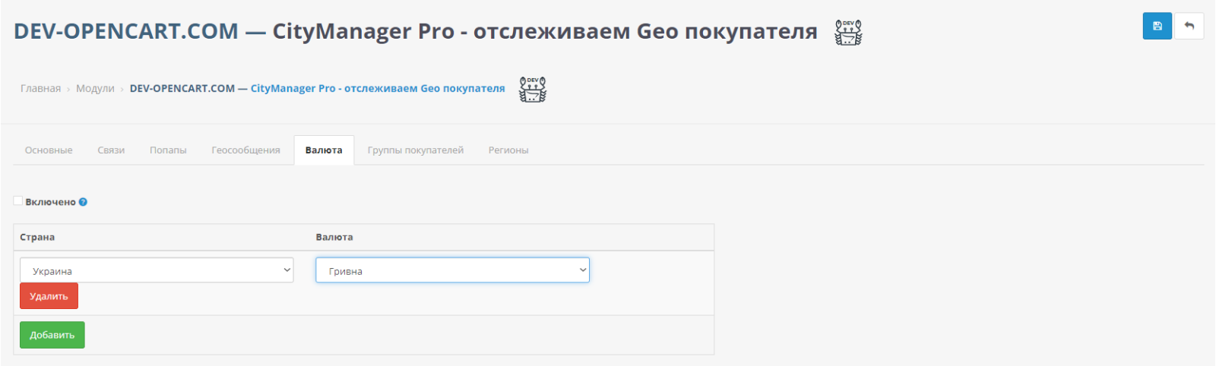
Task: Switch to the Основные tab
Action: (49, 150)
